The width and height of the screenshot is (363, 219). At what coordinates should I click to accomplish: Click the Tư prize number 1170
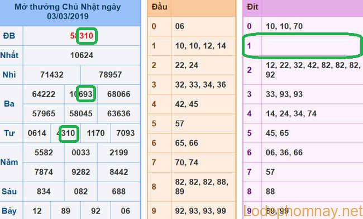[95, 133]
